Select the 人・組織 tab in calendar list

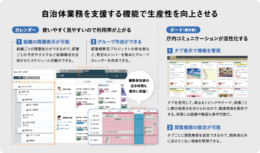point(18,77)
